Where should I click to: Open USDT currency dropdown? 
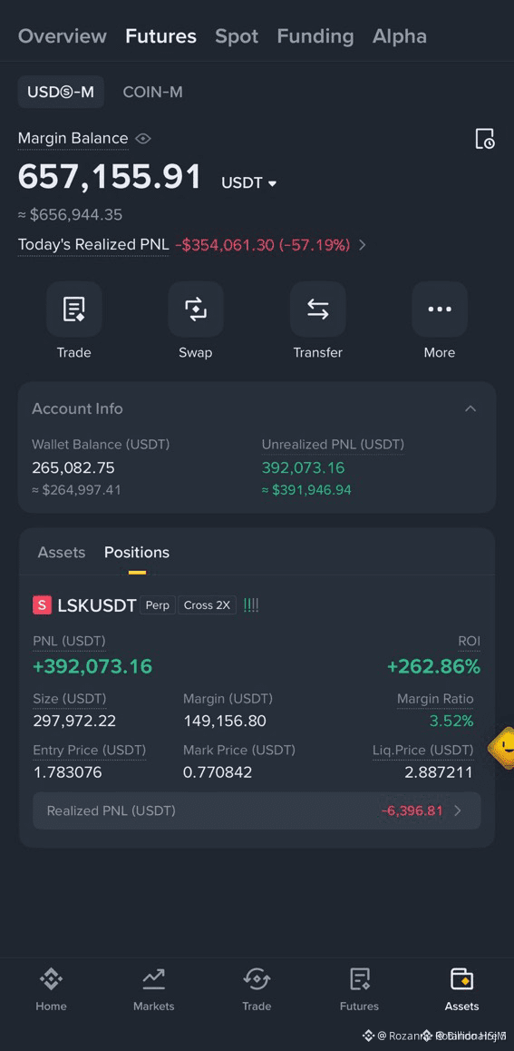point(249,182)
